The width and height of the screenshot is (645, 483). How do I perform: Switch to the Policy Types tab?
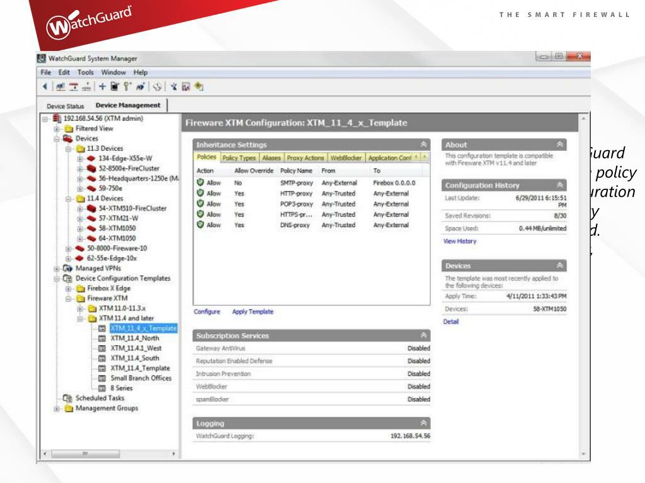pyautogui.click(x=239, y=158)
